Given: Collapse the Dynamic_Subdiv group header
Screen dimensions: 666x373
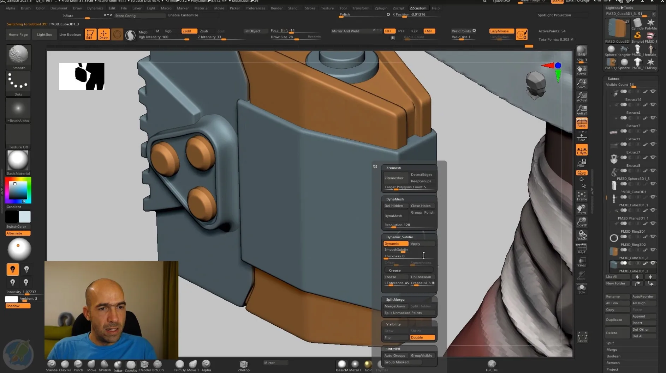Looking at the screenshot, I should tap(399, 237).
